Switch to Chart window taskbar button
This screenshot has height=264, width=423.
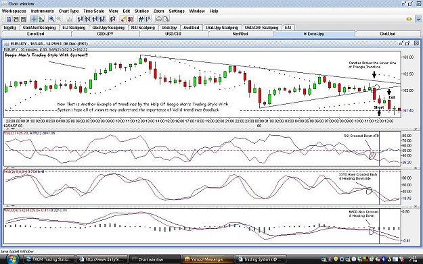coord(155,259)
